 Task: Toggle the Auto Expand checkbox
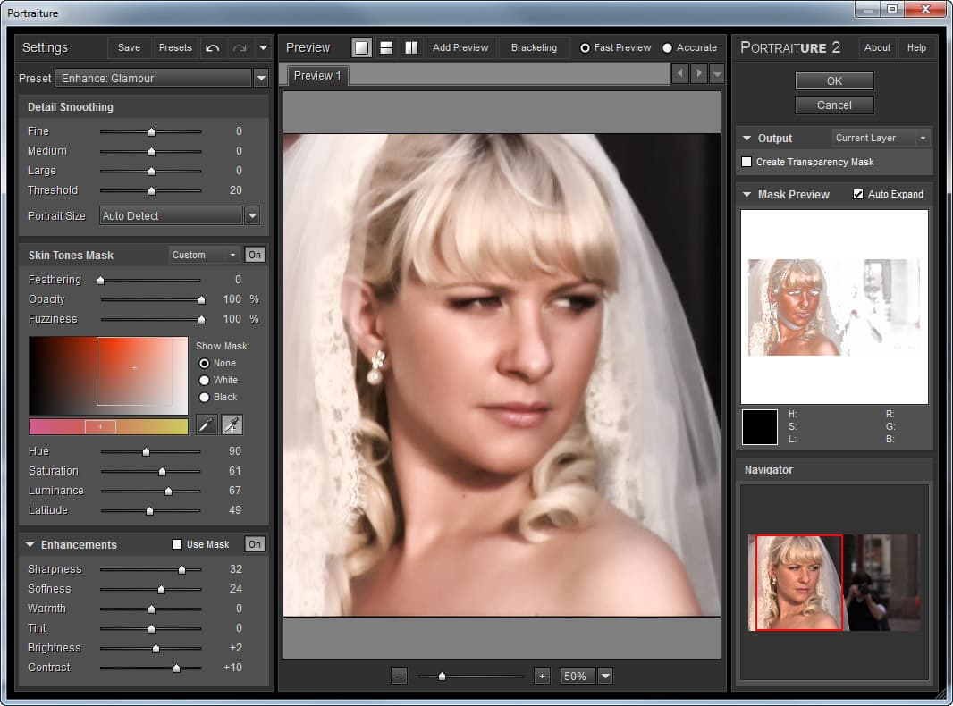click(858, 194)
